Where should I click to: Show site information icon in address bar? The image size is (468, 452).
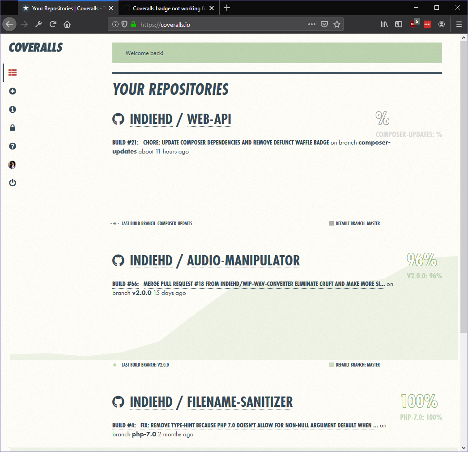point(115,25)
